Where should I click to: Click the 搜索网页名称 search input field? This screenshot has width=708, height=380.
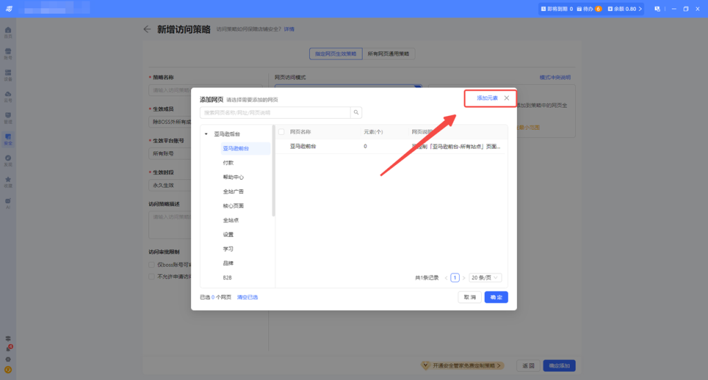(x=275, y=113)
